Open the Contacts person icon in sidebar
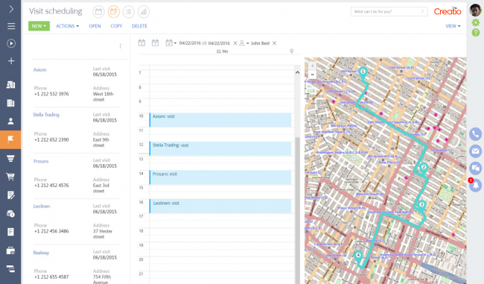The height and width of the screenshot is (284, 484). point(11,122)
